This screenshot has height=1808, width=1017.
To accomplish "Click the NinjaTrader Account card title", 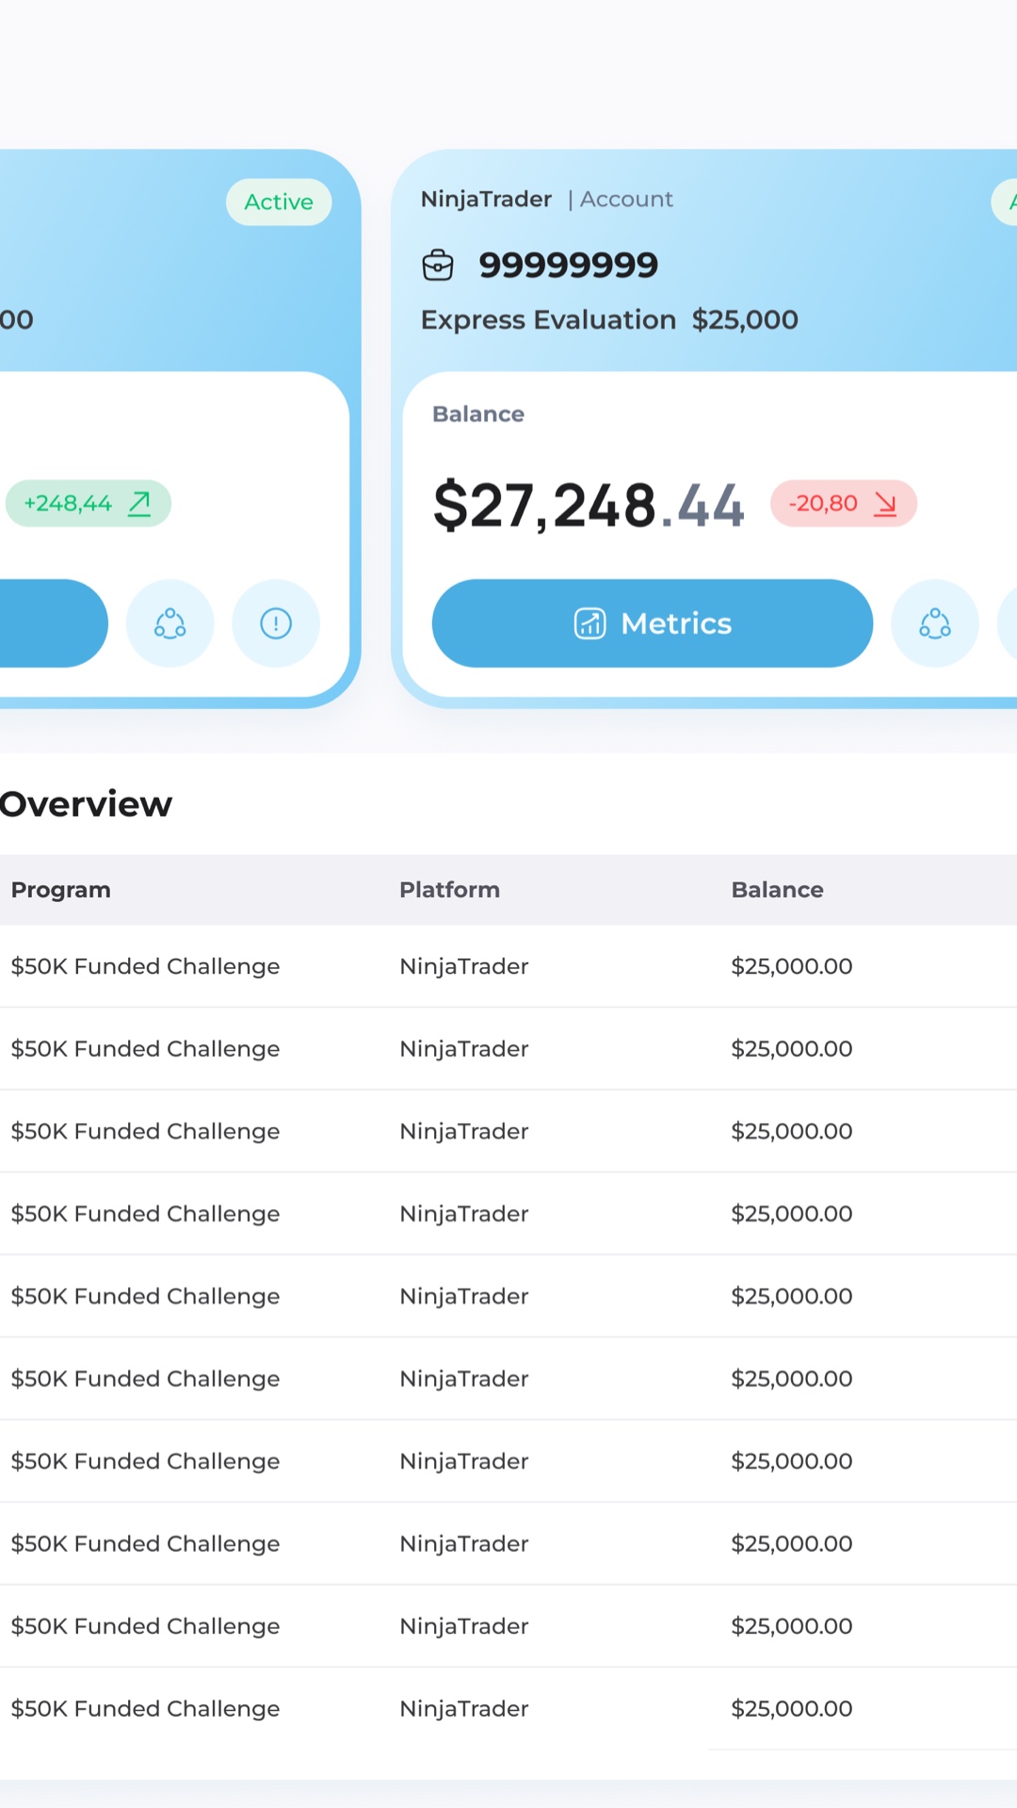I will pos(546,200).
